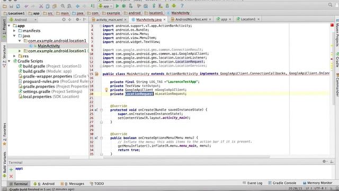Expand the res folder
The height and width of the screenshot is (191, 339).
pyautogui.click(x=14, y=56)
